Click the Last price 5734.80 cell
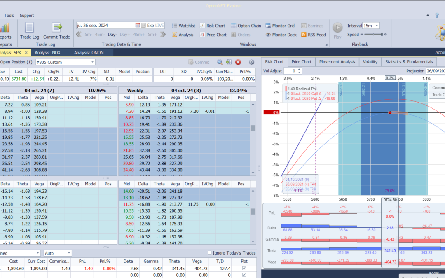Screen dimensions: 445x278 point(19,79)
